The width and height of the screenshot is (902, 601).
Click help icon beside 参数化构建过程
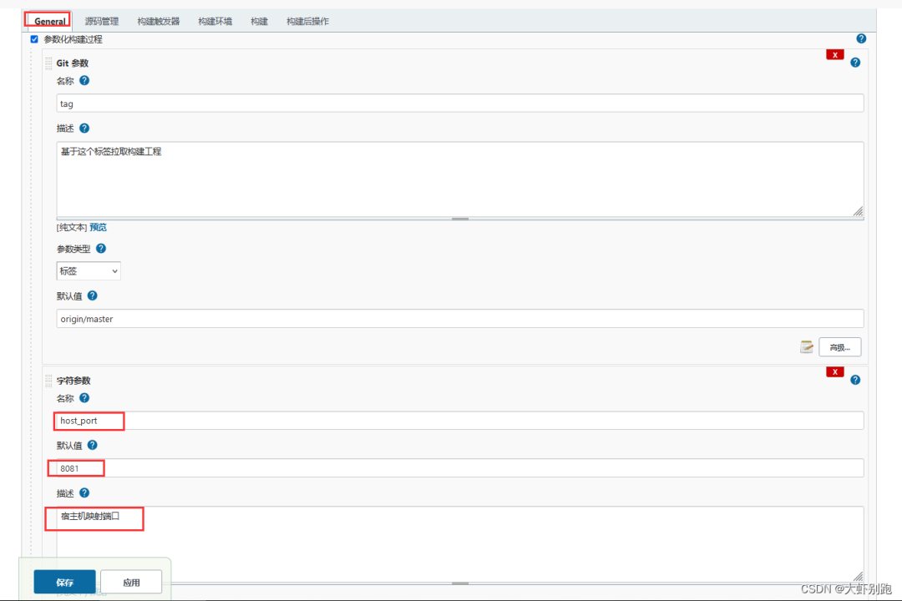coord(860,38)
